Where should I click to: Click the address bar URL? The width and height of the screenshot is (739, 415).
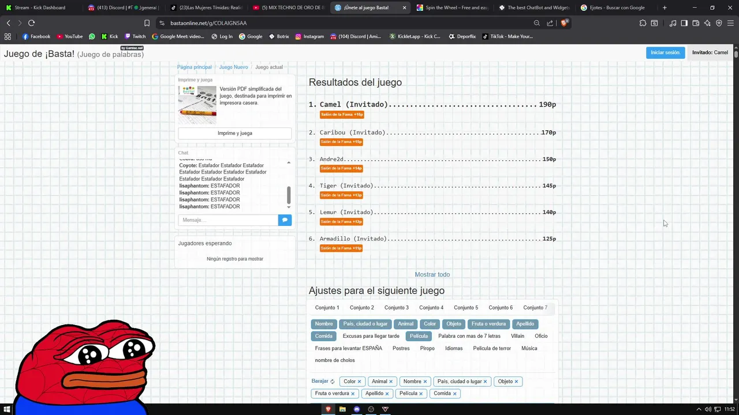pyautogui.click(x=208, y=23)
